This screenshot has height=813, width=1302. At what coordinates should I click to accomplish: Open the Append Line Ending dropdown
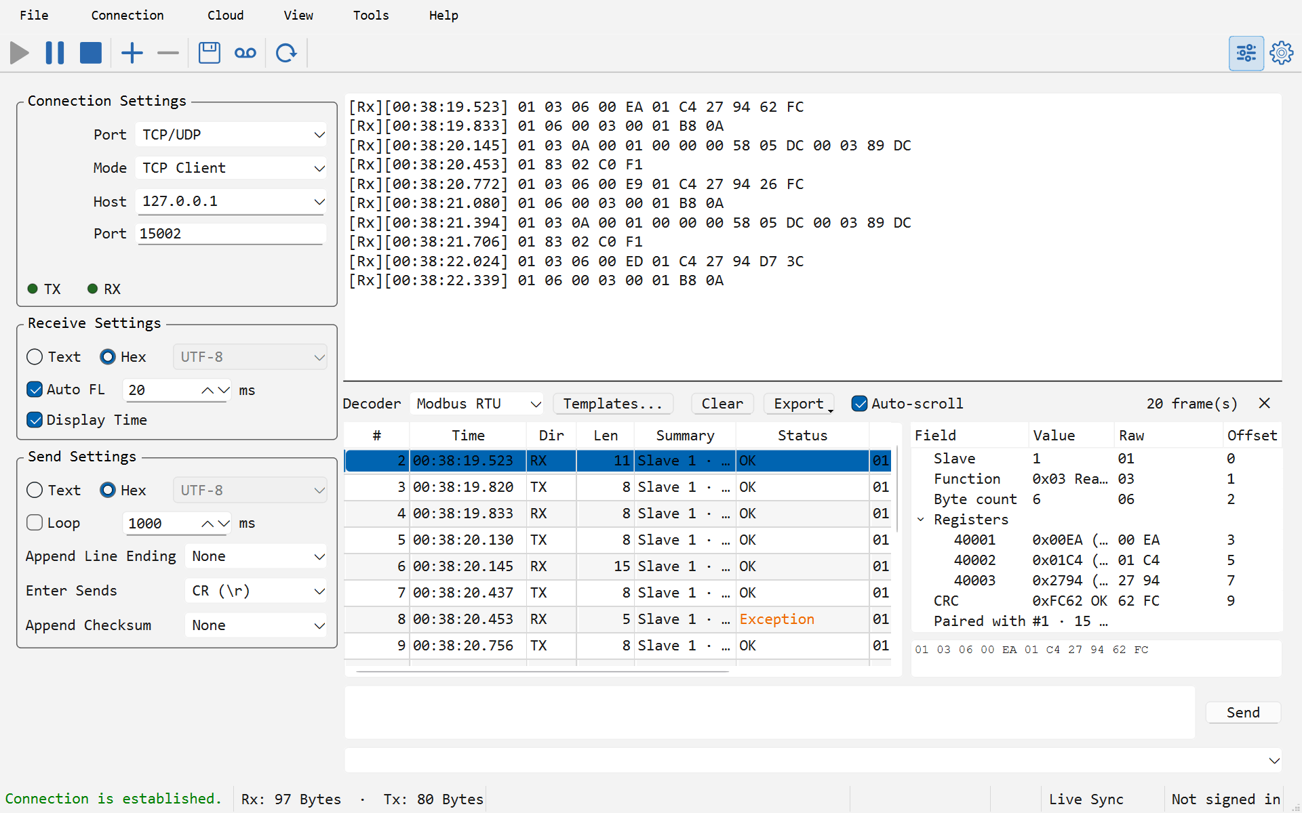tap(256, 557)
